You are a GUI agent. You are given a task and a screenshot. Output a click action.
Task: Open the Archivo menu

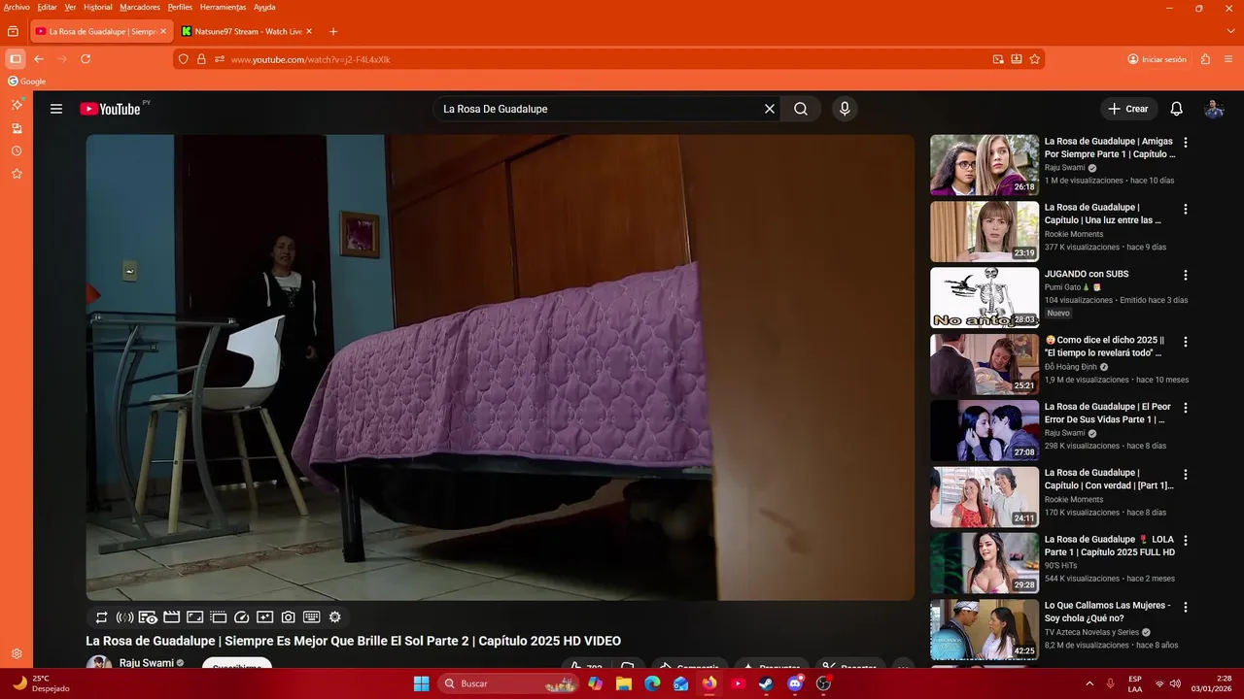click(x=17, y=7)
